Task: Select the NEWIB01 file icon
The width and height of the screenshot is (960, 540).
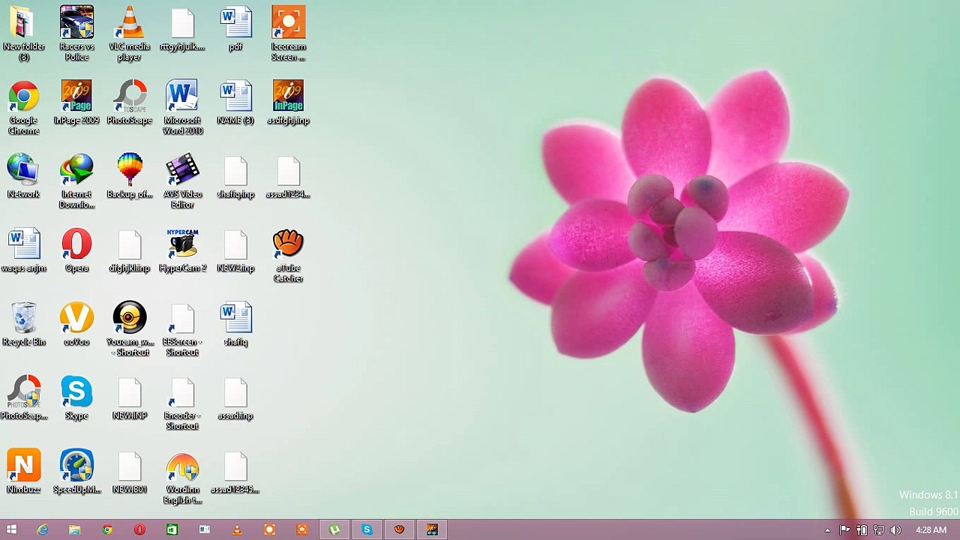Action: pos(130,472)
